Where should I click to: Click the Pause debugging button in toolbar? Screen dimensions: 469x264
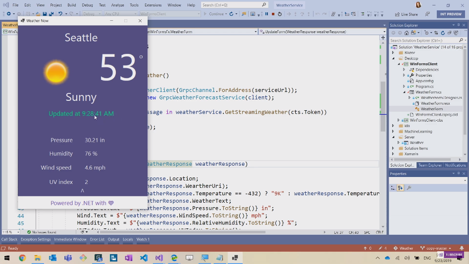point(266,14)
